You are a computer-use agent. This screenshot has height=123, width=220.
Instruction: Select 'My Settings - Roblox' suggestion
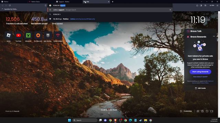click(x=110, y=19)
